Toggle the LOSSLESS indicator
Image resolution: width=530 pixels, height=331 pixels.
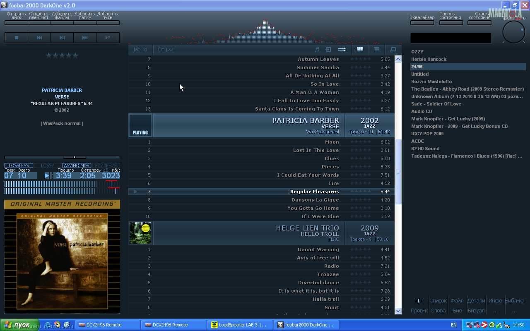point(19,165)
